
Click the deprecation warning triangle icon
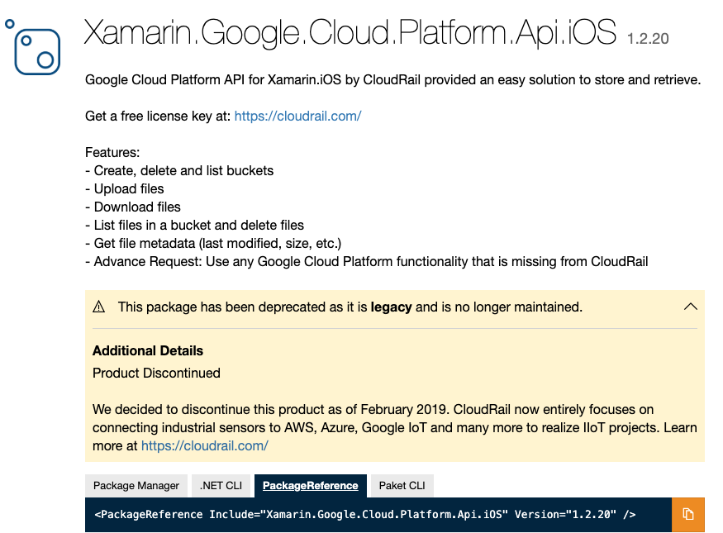[99, 307]
